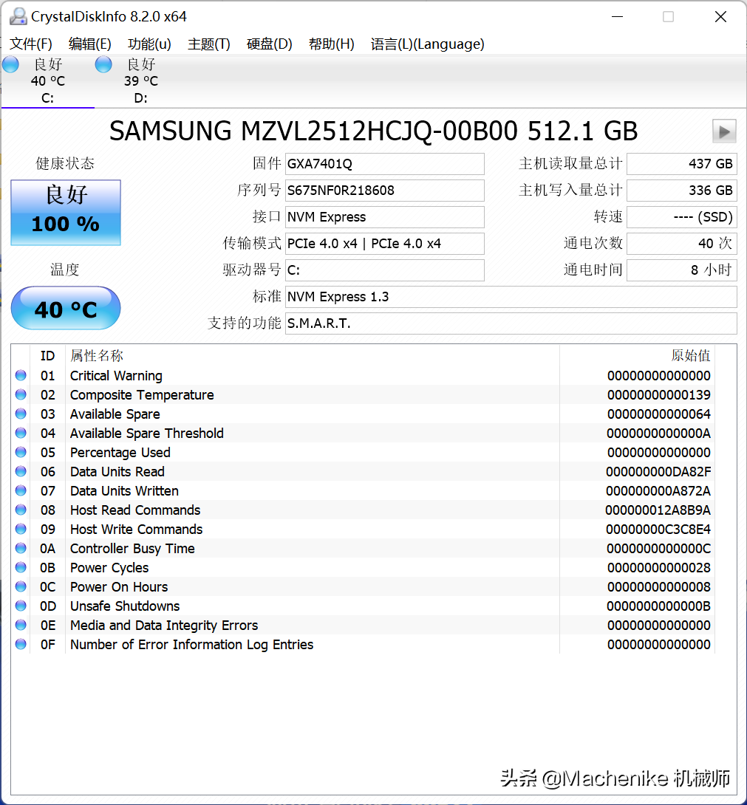Click the status icon for Controller Busy Time

point(21,548)
